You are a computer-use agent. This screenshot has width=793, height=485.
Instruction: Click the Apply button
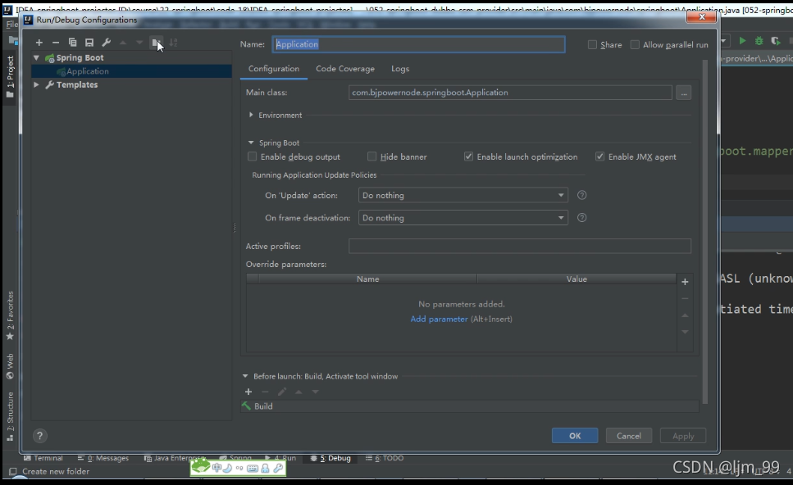click(x=683, y=436)
